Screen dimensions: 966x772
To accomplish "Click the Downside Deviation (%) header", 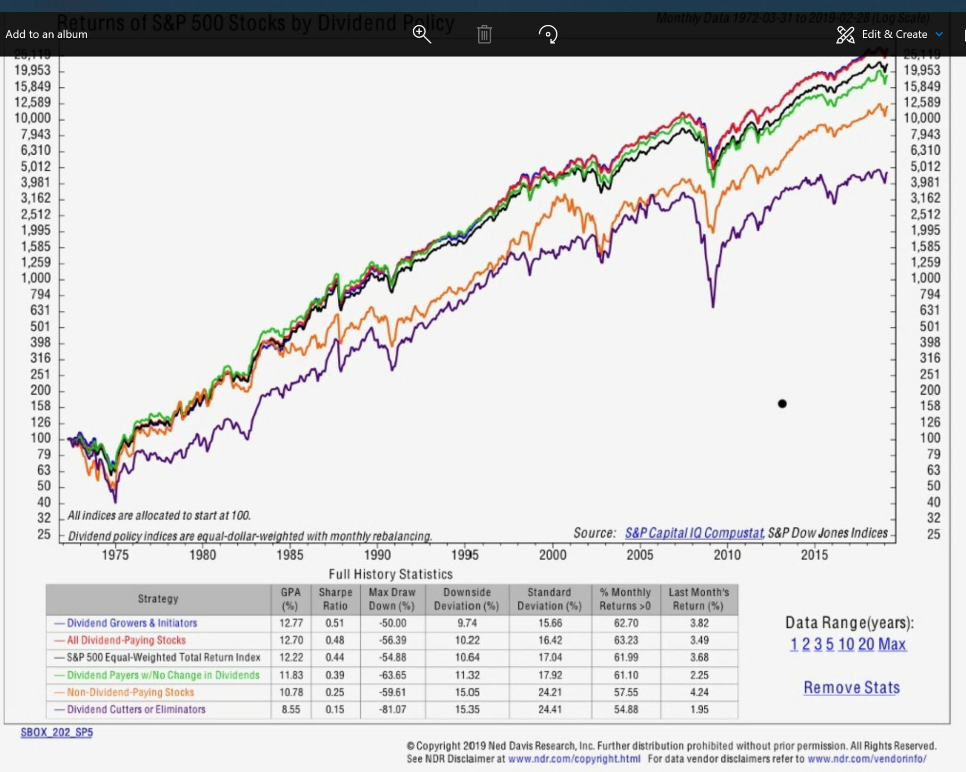I will pyautogui.click(x=467, y=599).
